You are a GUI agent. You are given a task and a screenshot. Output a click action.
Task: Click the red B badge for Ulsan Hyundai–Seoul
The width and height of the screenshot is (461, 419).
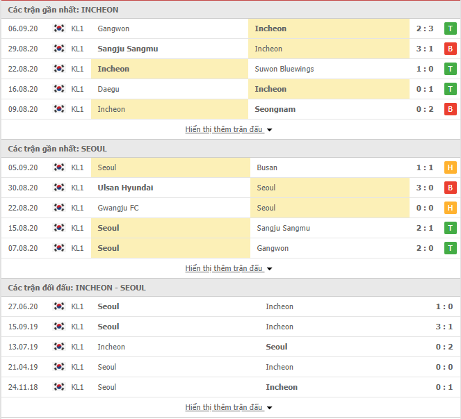450,188
